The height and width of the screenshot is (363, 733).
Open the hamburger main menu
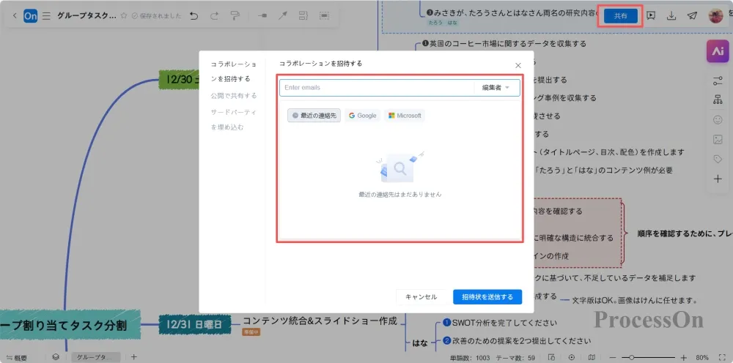46,15
